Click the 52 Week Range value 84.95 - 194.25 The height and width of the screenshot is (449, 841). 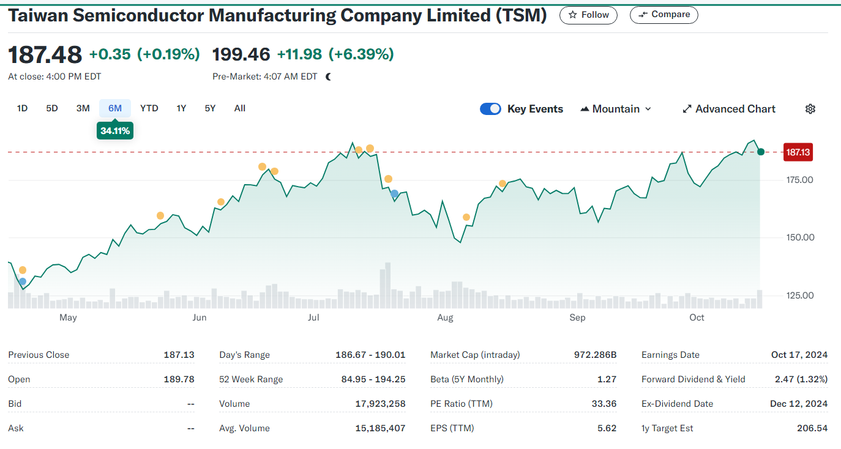point(373,379)
